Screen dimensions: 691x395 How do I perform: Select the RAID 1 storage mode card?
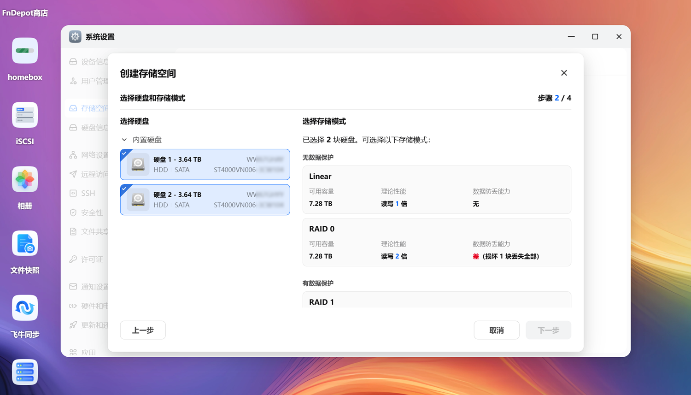click(437, 300)
